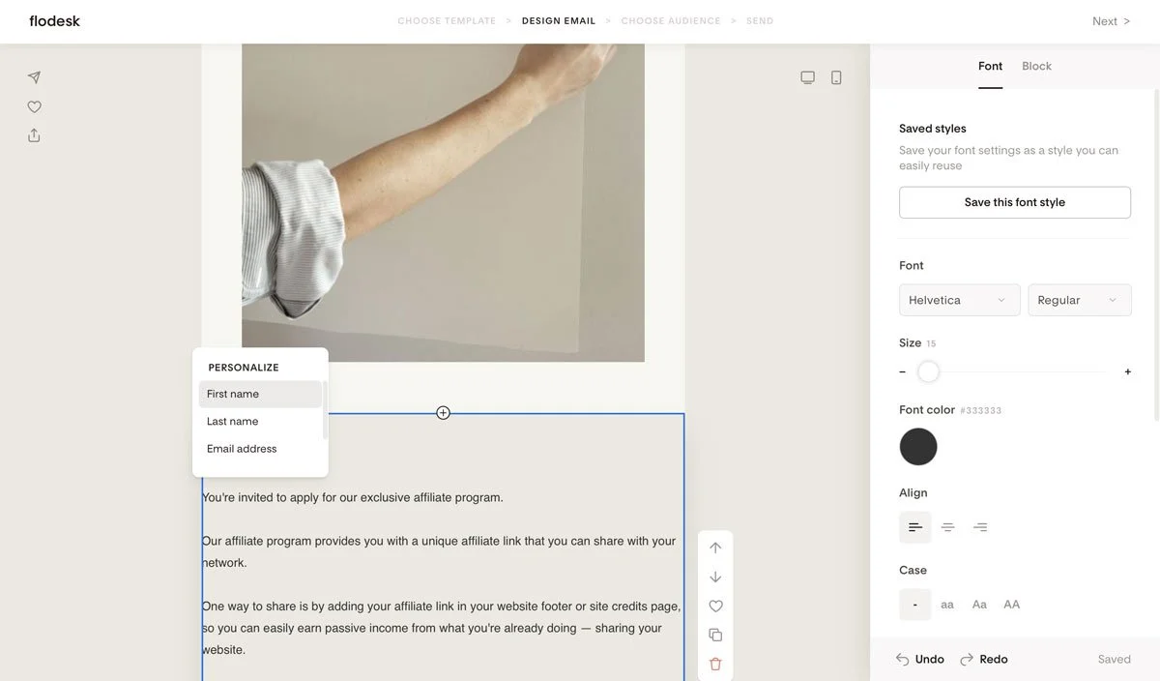Click the font size slider handle
This screenshot has width=1160, height=681.
click(928, 371)
